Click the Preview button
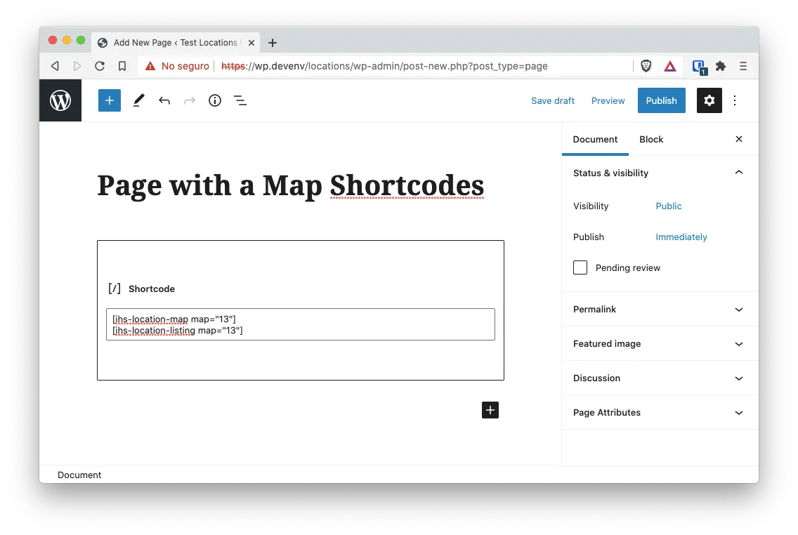The height and width of the screenshot is (535, 798). (x=608, y=100)
